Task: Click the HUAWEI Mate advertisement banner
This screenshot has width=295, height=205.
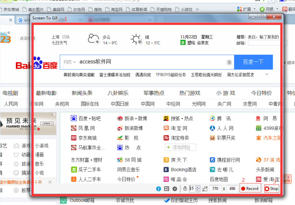Action: tap(28, 123)
